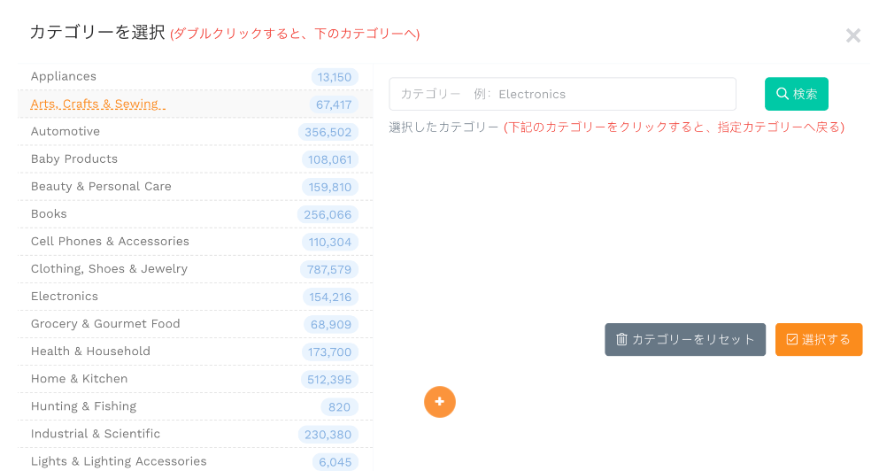
Task: Select the Appliances category
Action: point(64,77)
